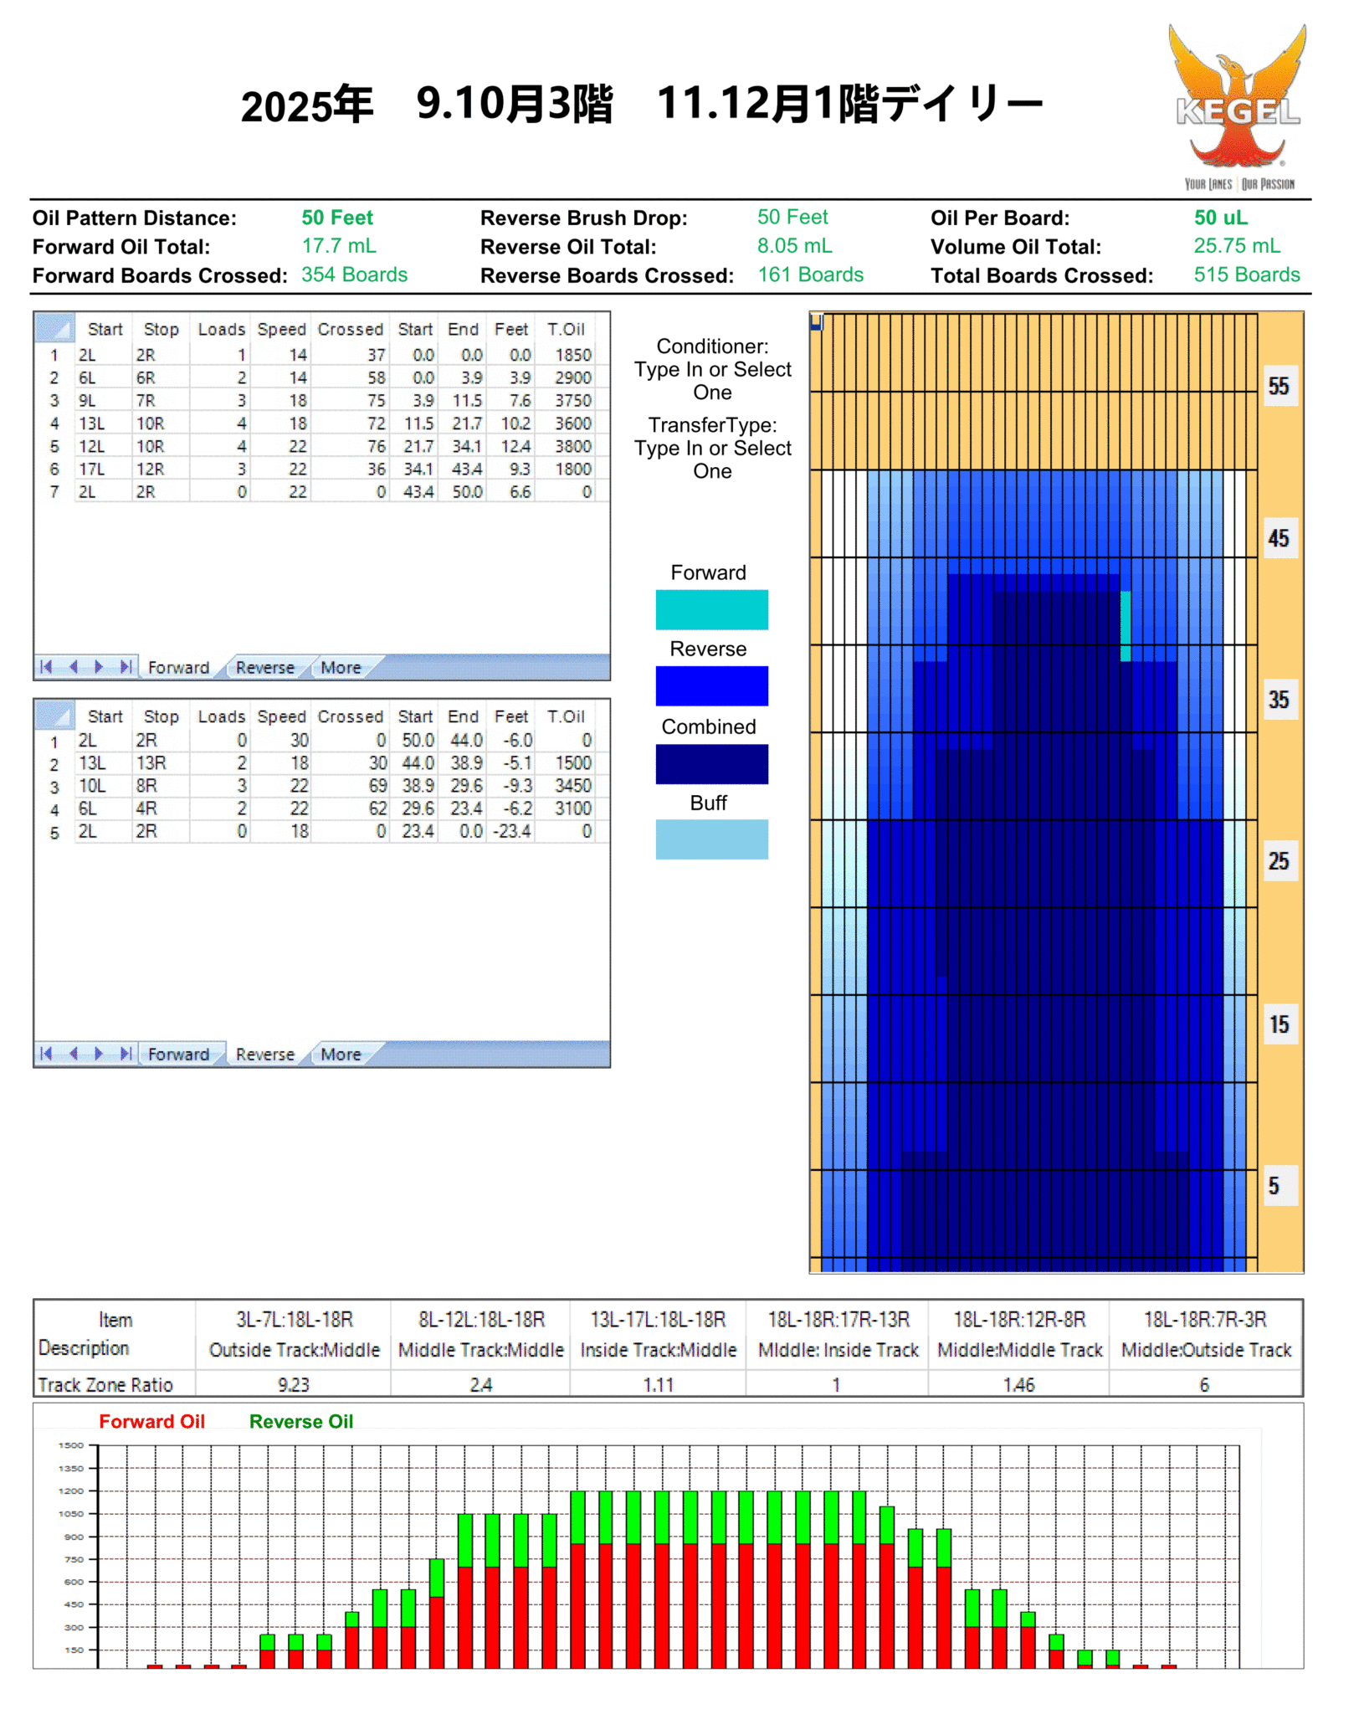Go to previous sheet in forward table navigation
This screenshot has height=1714, width=1364.
pos(73,666)
